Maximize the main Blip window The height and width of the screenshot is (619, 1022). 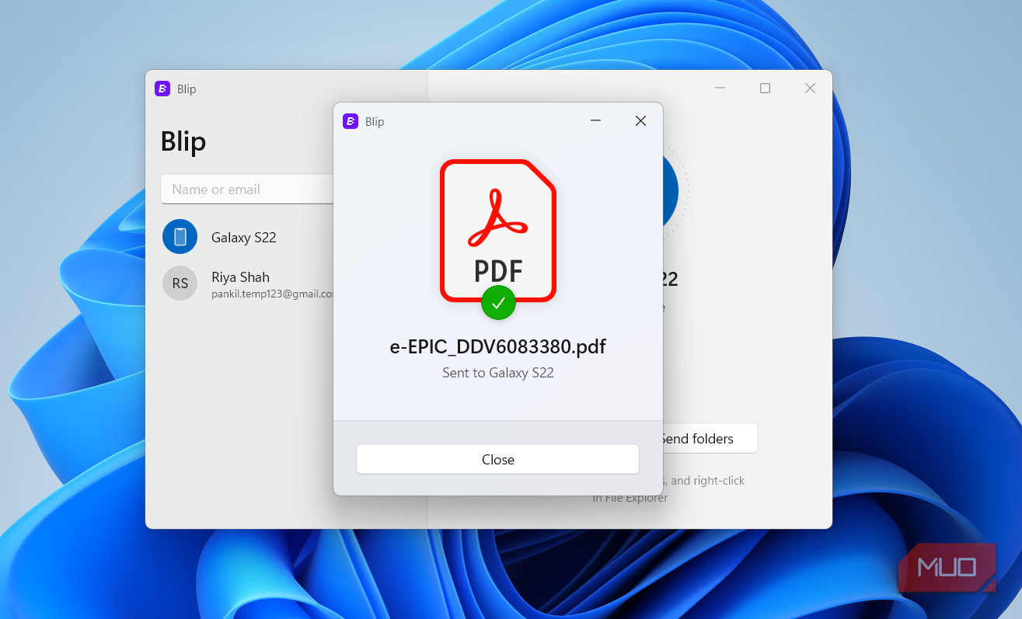pos(765,89)
